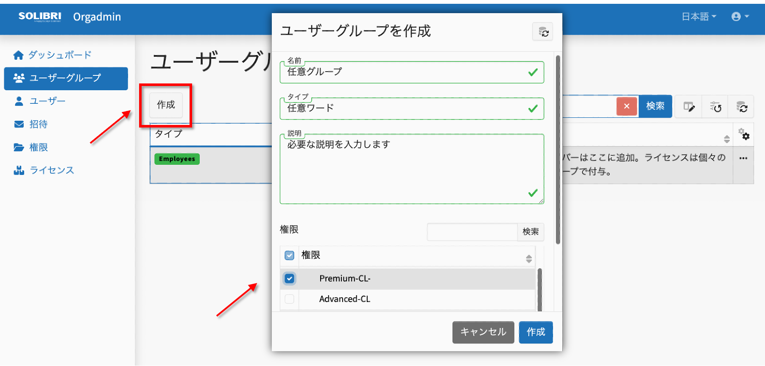Image resolution: width=765 pixels, height=366 pixels.
Task: Open the three-dot row actions menu
Action: [743, 158]
